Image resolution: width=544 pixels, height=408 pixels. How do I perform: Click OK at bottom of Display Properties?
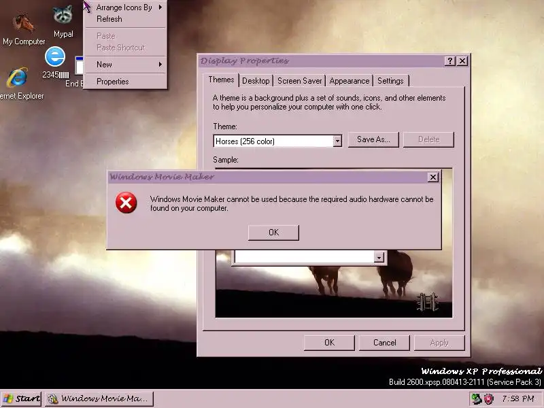click(329, 343)
